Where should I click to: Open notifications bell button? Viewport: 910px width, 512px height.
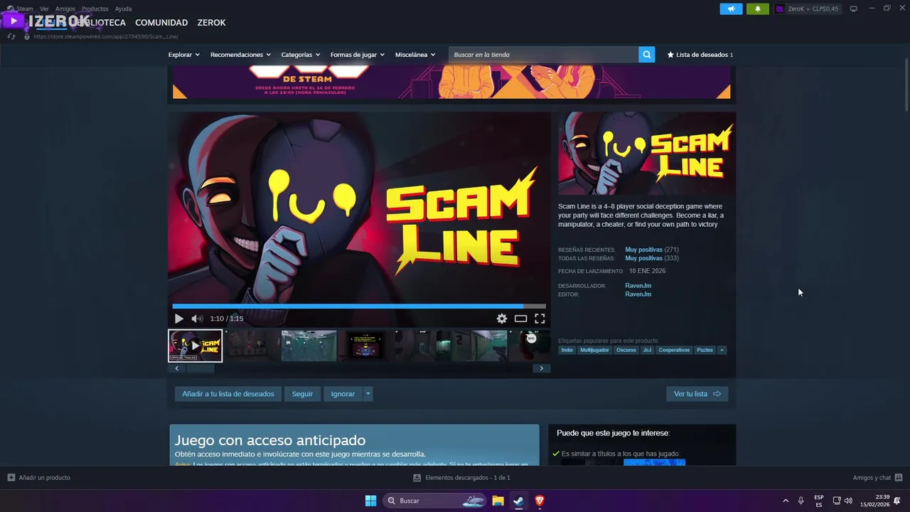point(757,9)
